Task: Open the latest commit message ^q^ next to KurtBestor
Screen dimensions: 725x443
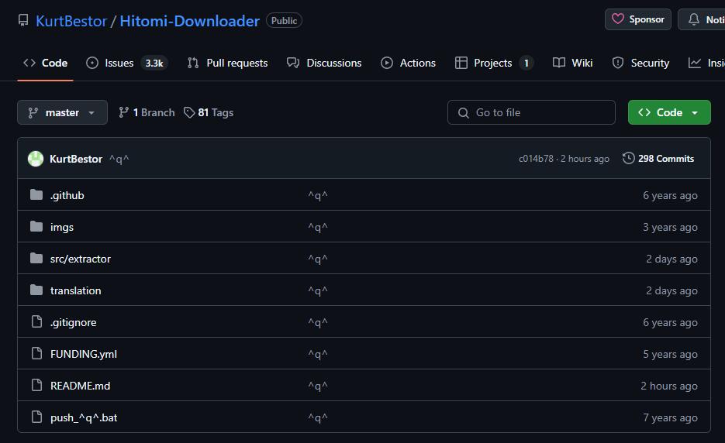Action: [119, 159]
